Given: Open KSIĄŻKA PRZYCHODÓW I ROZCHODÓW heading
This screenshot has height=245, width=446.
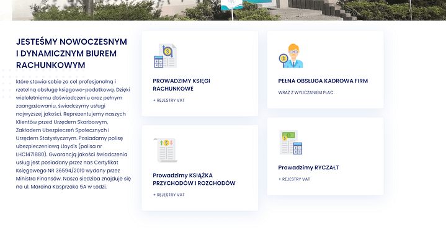Looking at the screenshot, I should (x=194, y=179).
